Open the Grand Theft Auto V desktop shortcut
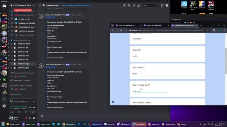Image resolution: width=227 pixels, height=127 pixels. [x=193, y=6]
